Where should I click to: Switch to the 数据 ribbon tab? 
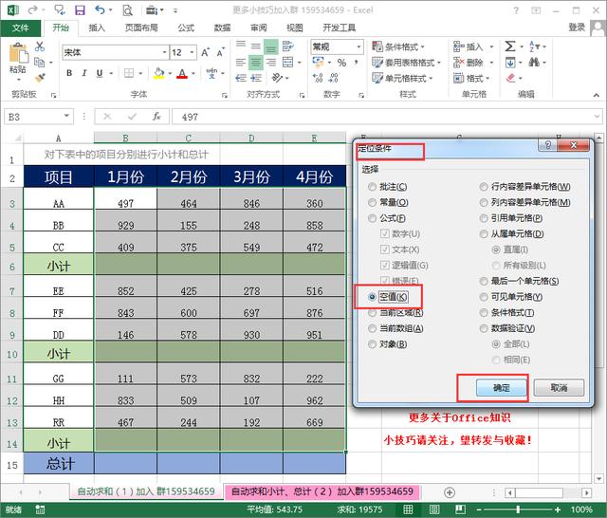[222, 28]
